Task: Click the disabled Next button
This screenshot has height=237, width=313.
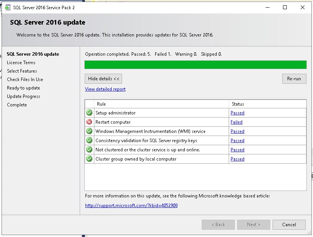Action: pos(253,225)
